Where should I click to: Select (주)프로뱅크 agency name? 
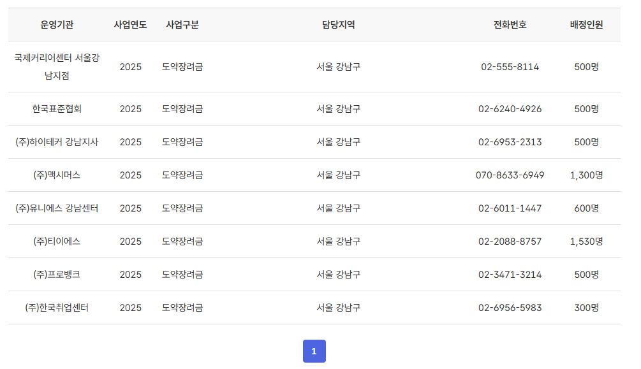point(57,274)
